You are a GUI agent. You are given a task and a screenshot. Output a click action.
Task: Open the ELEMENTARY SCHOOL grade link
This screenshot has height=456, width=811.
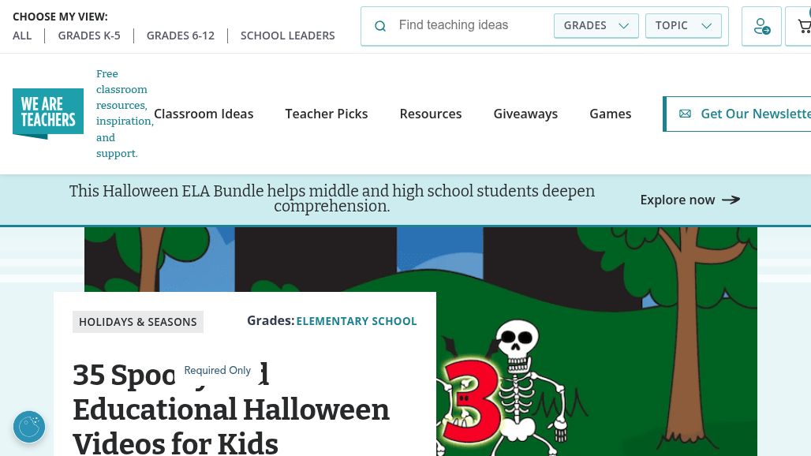(357, 321)
